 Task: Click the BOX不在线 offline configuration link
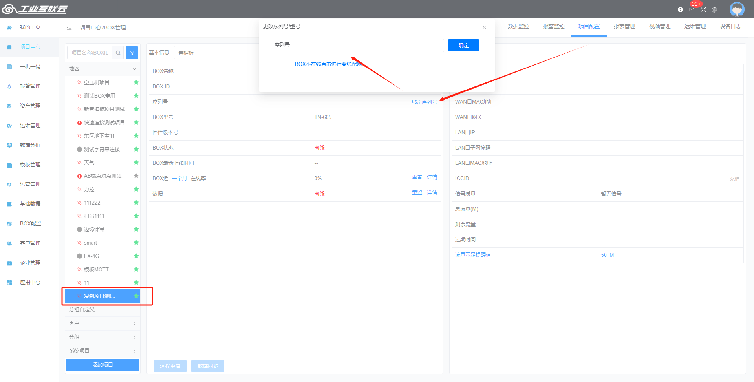328,64
